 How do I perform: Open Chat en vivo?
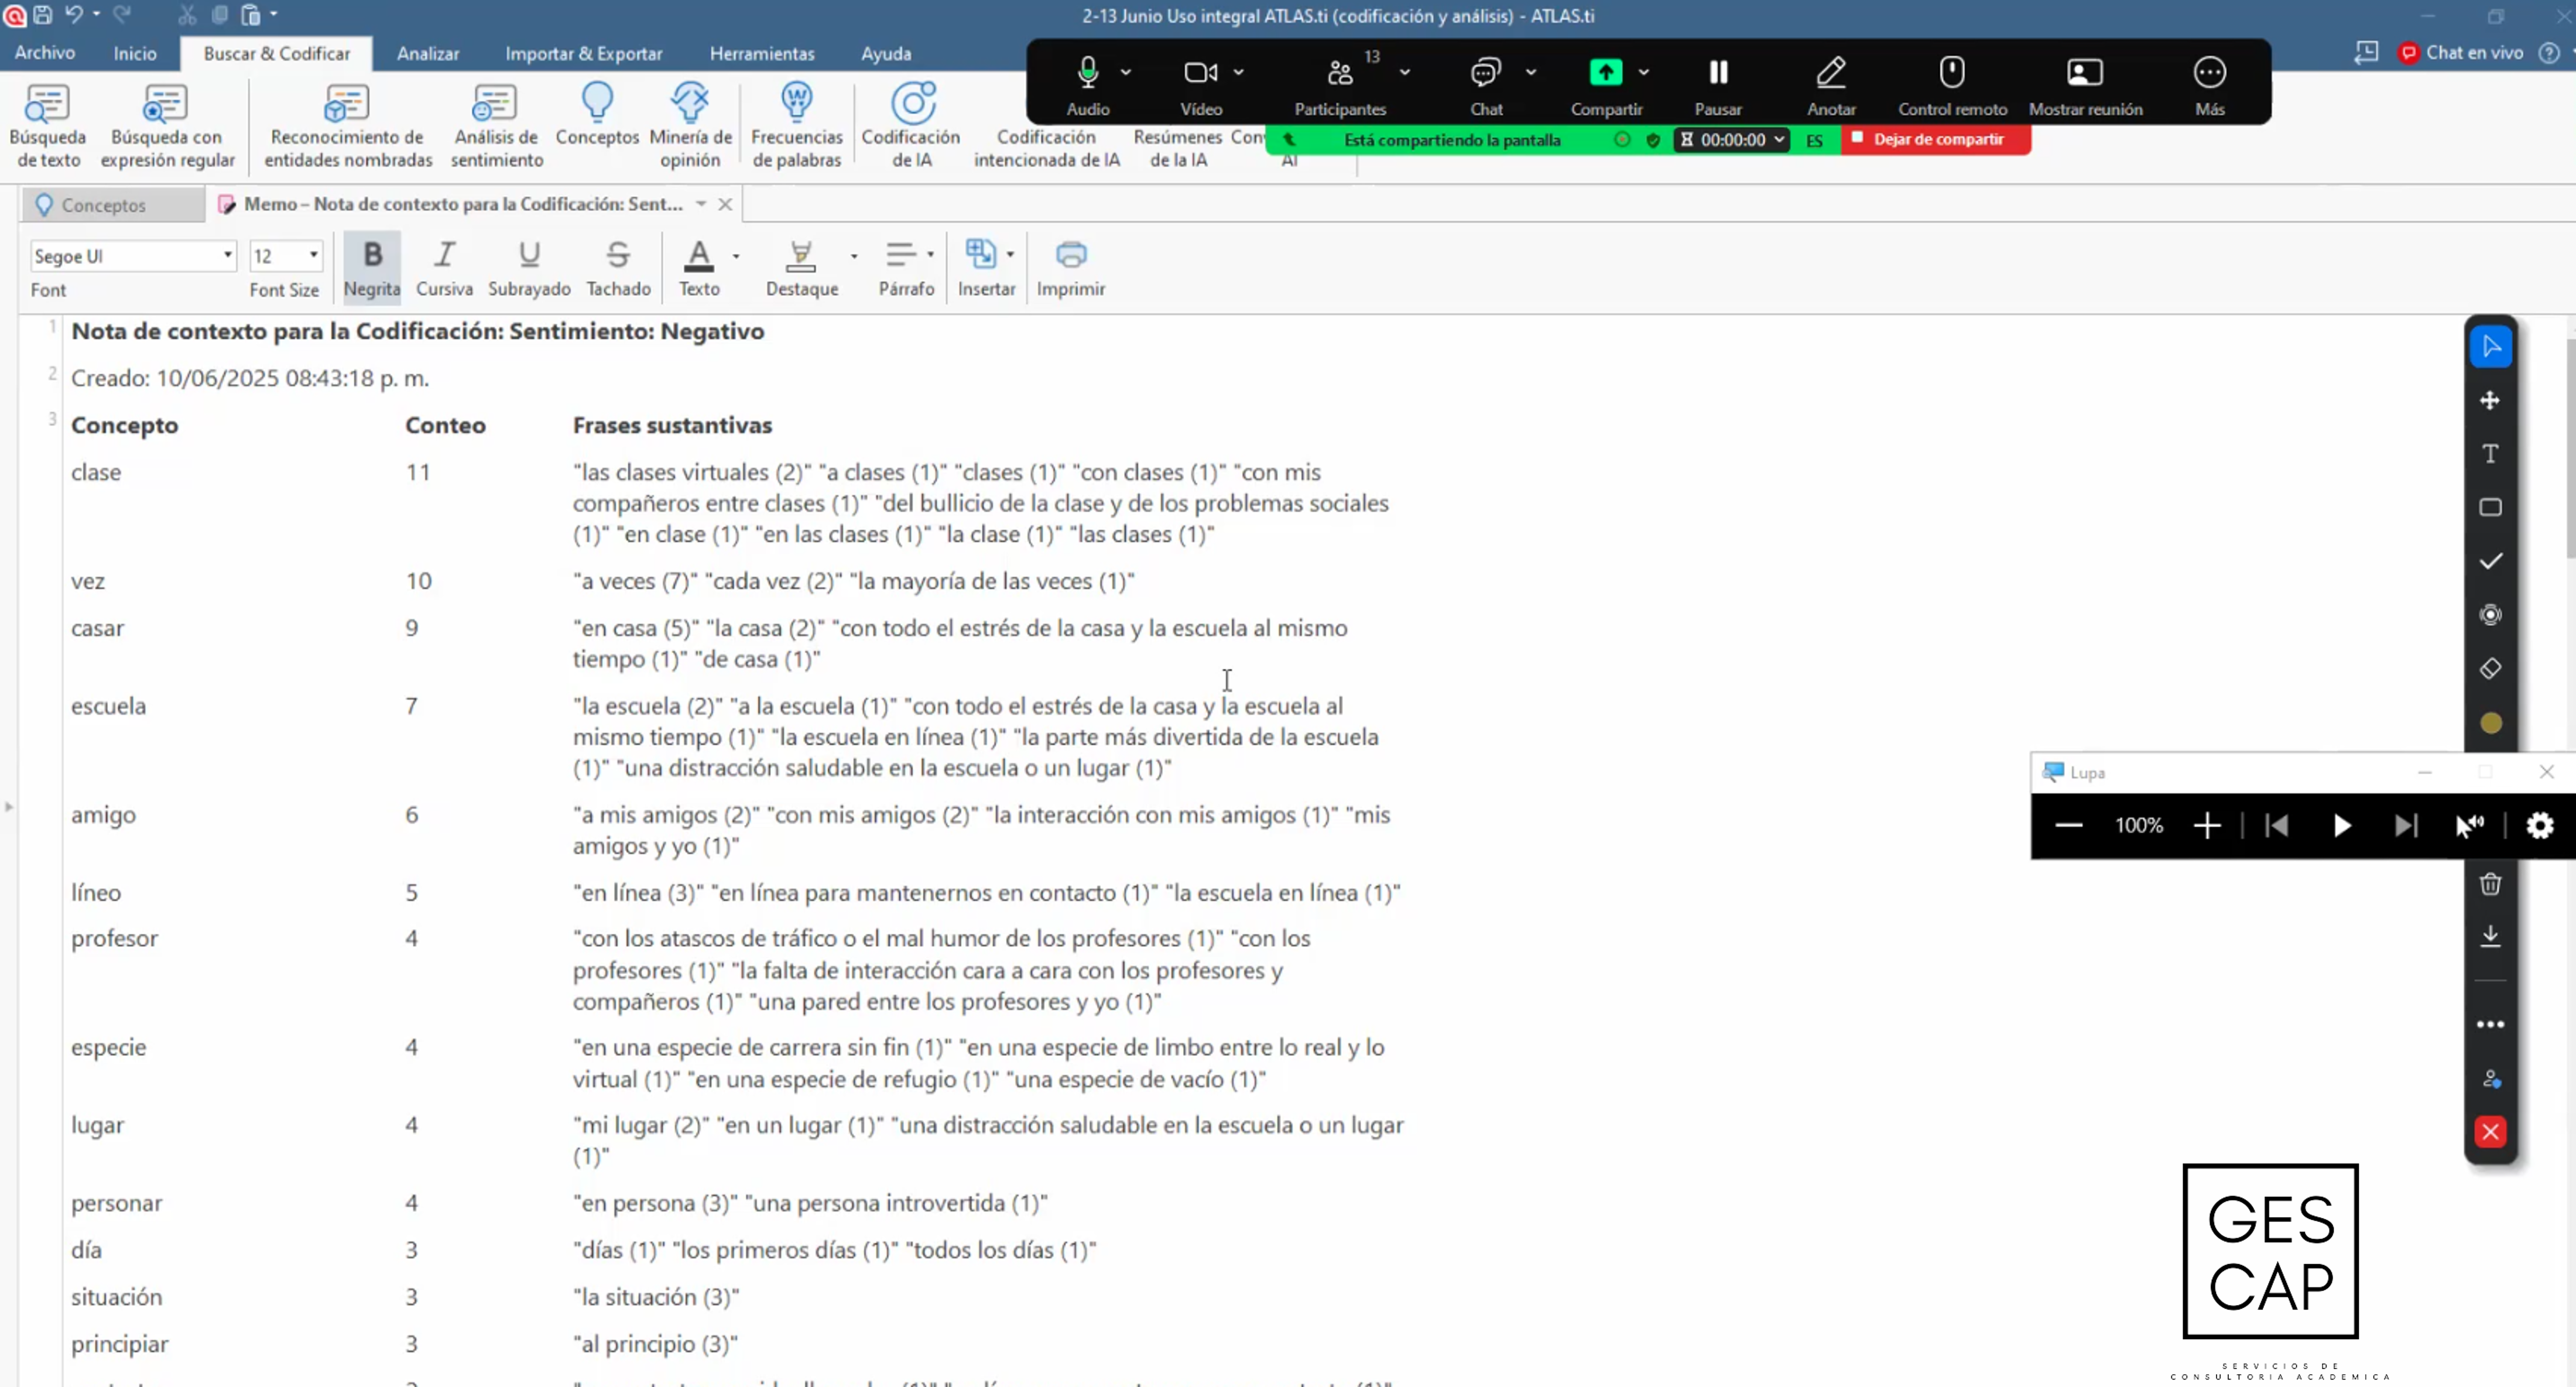click(x=2460, y=52)
